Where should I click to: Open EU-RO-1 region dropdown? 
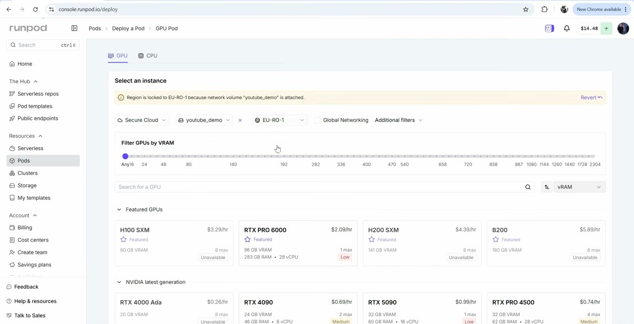tap(279, 120)
